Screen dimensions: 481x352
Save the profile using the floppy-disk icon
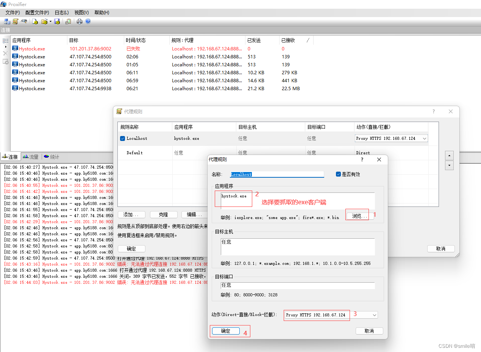(x=57, y=22)
